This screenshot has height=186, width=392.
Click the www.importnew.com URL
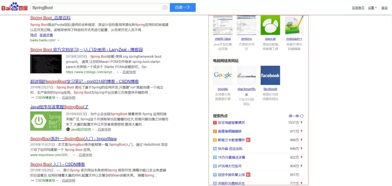tap(51, 155)
